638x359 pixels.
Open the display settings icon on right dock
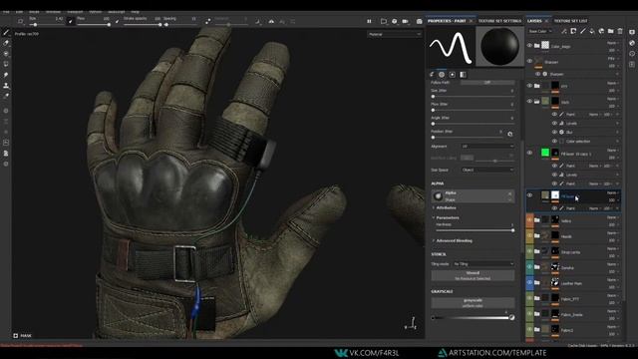point(632,32)
